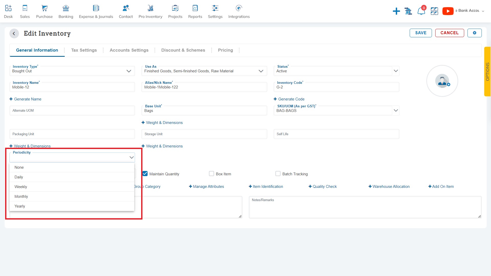Viewport: 491px width, 276px height.
Task: Click the Alias/Nick Name input field
Action: pos(204,87)
